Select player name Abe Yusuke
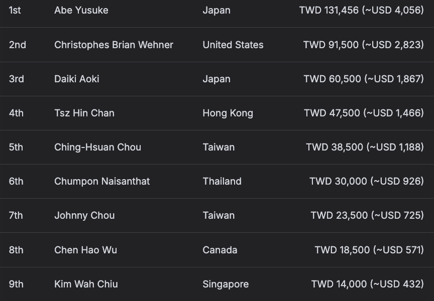 coord(81,10)
